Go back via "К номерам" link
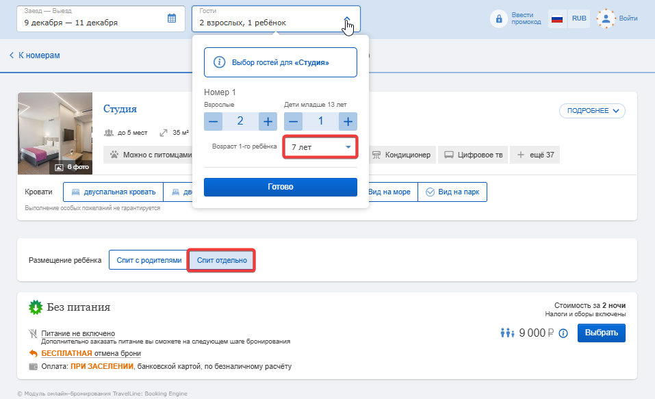 pyautogui.click(x=35, y=55)
